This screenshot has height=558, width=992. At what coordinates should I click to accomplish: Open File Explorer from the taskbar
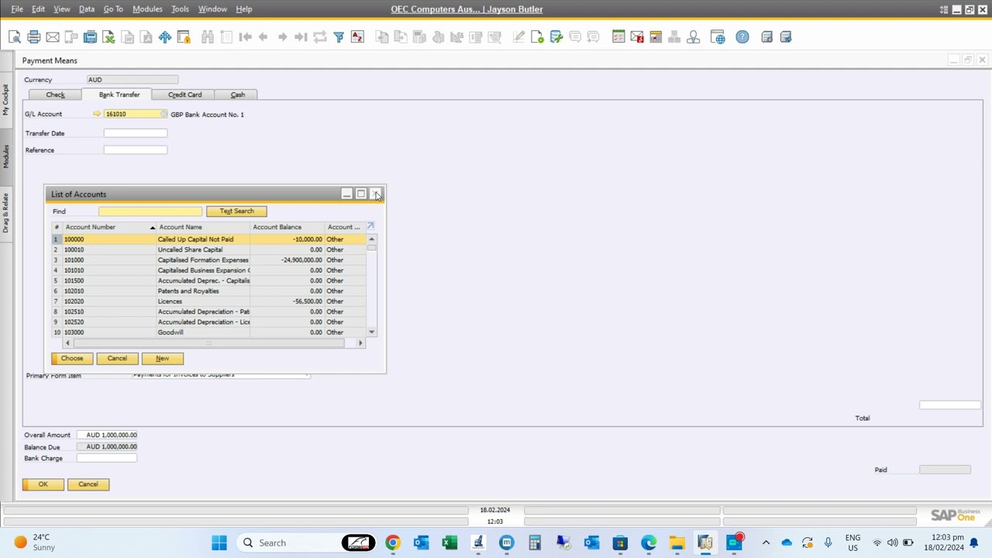click(677, 542)
